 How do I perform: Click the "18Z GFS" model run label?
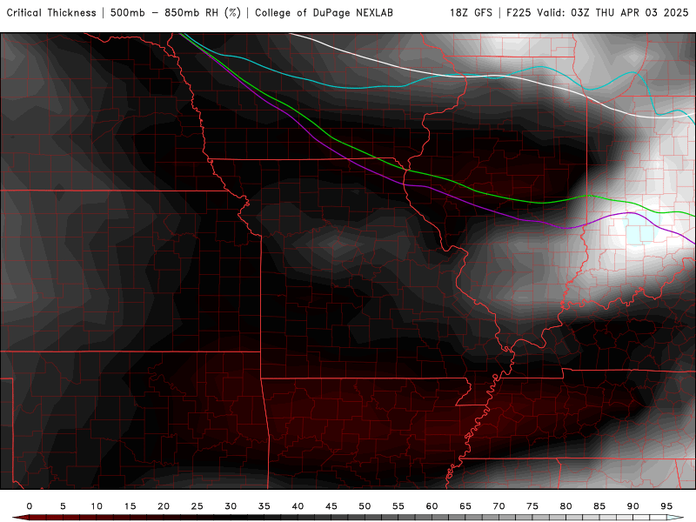click(x=471, y=13)
